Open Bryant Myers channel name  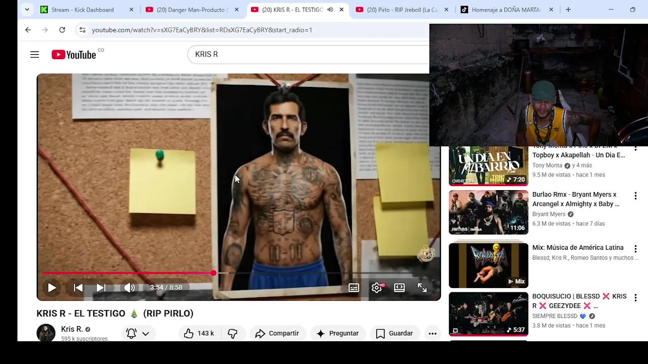pos(549,214)
